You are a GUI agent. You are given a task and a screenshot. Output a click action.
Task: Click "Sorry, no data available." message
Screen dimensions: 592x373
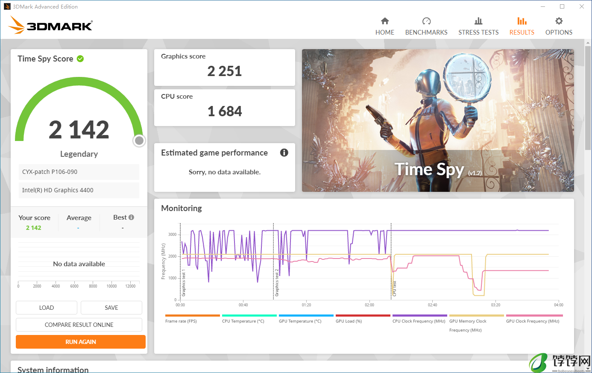click(x=225, y=172)
